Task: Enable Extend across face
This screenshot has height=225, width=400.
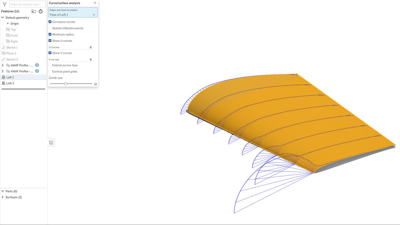Action: tap(50, 65)
